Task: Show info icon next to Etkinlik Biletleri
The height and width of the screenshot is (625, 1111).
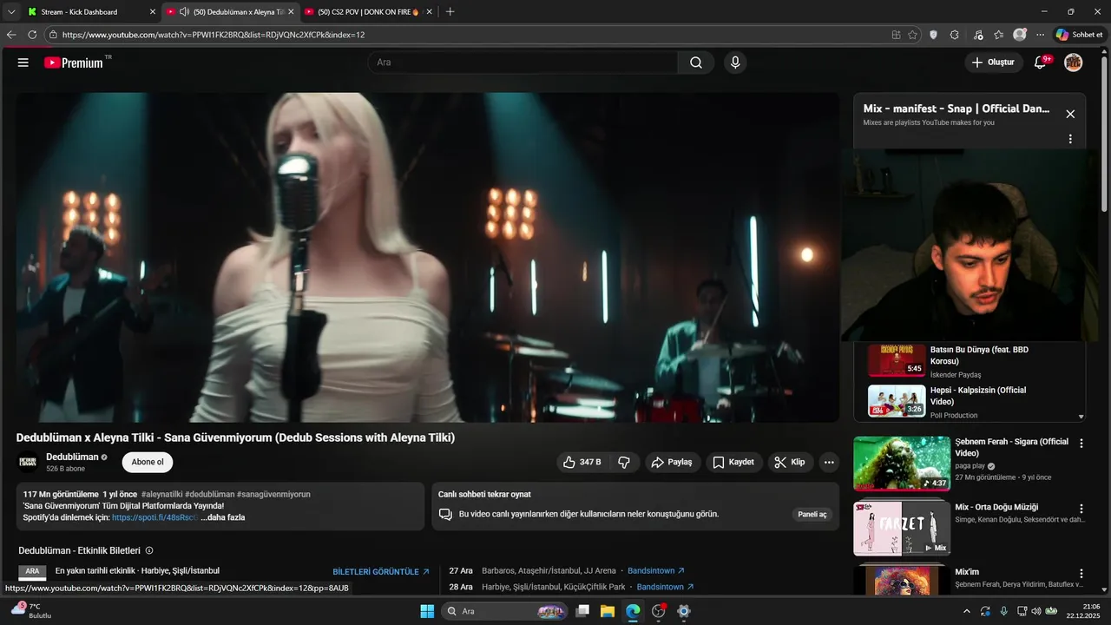Action: [x=149, y=550]
